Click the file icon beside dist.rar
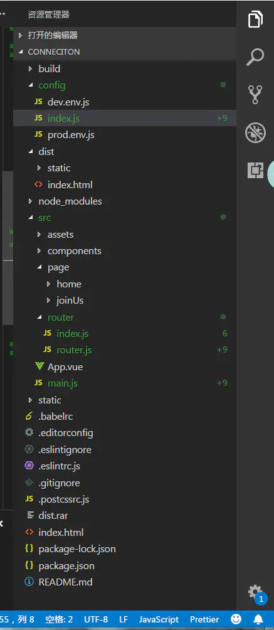Image resolution: width=274 pixels, height=630 pixels. pos(30,516)
